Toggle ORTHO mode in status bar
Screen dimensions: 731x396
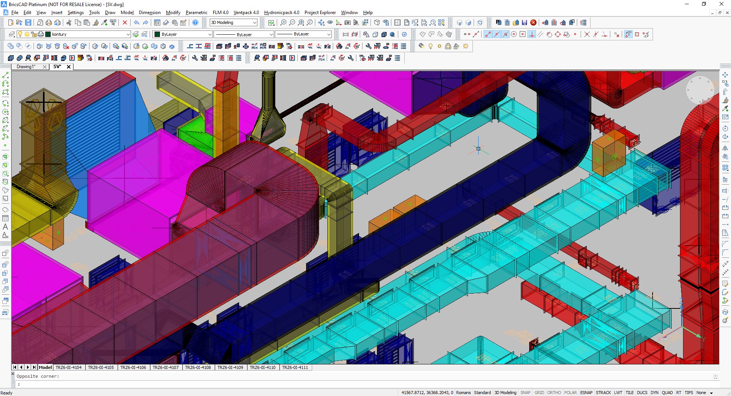[554, 393]
